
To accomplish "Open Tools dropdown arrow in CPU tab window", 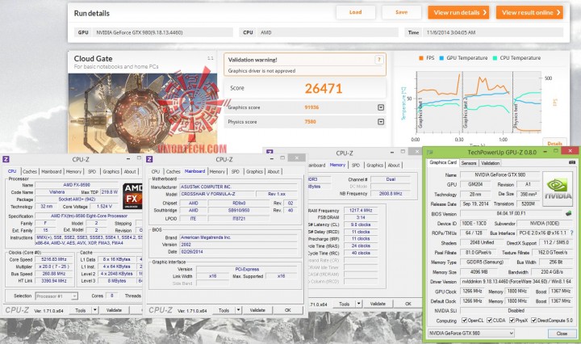I will (95, 310).
